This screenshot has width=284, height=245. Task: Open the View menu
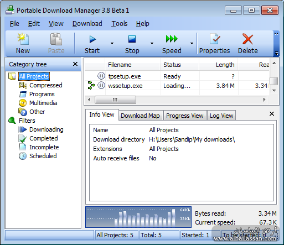(56, 24)
